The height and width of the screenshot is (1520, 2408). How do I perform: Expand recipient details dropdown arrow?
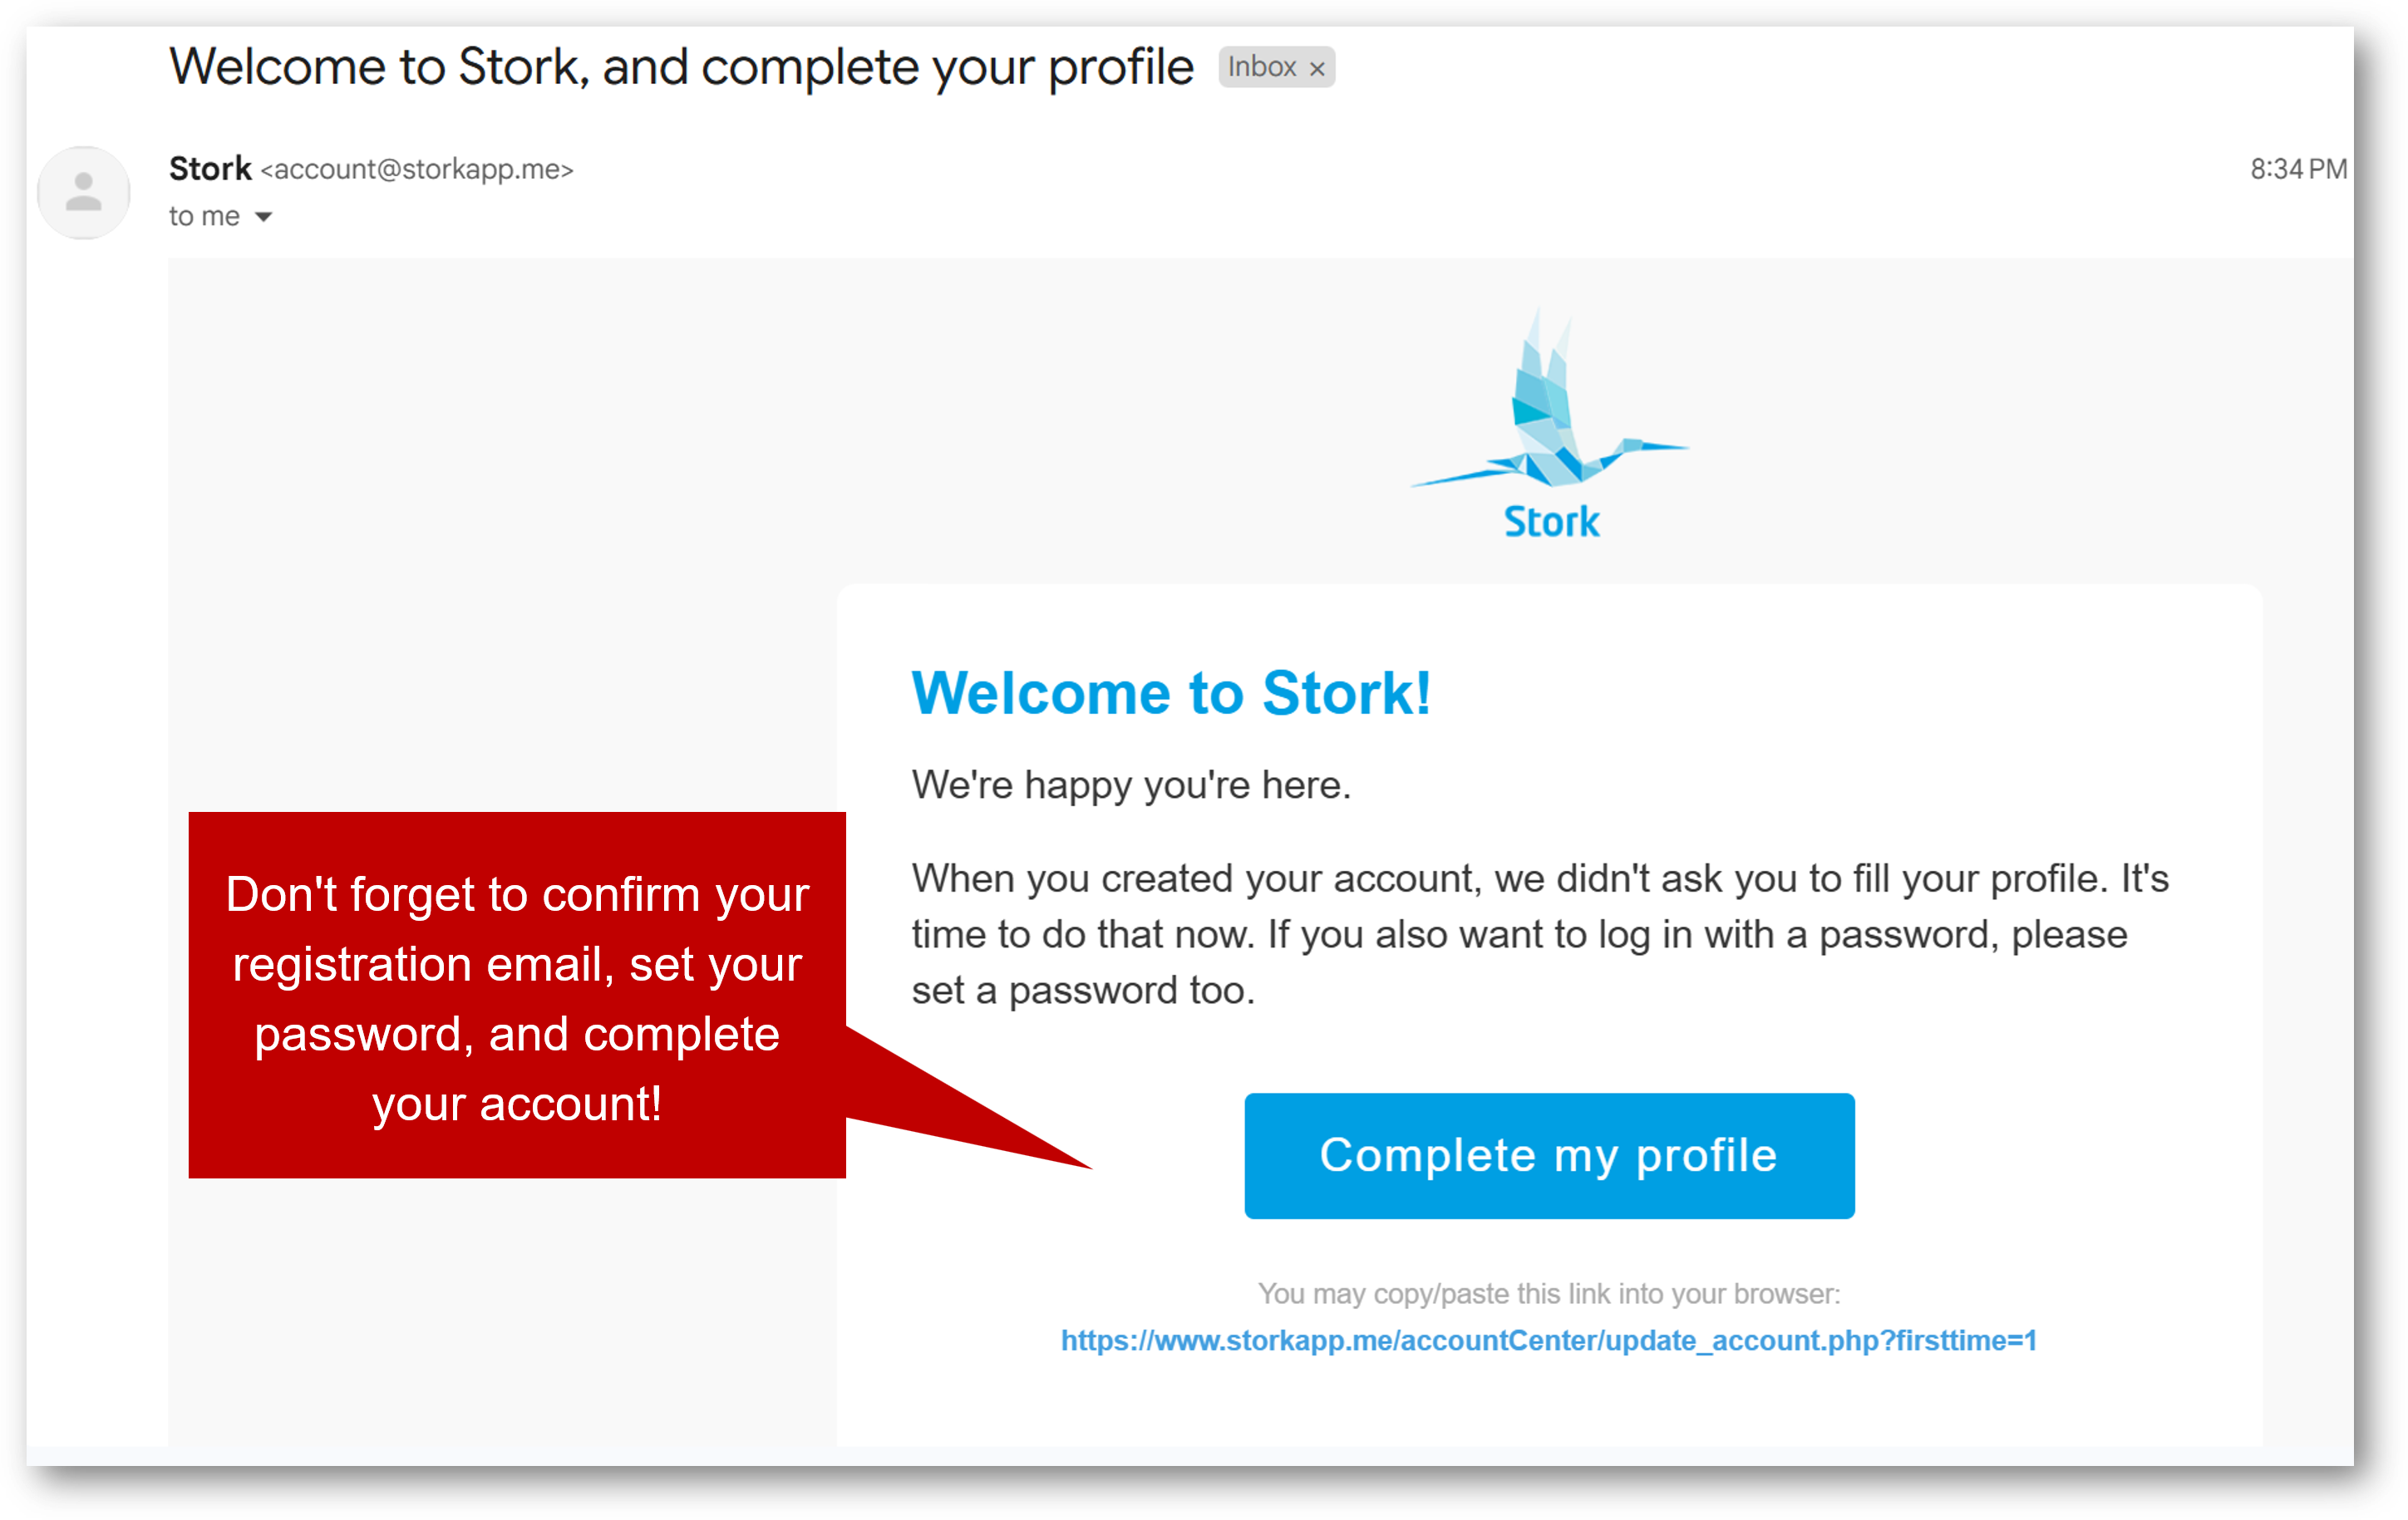[264, 217]
